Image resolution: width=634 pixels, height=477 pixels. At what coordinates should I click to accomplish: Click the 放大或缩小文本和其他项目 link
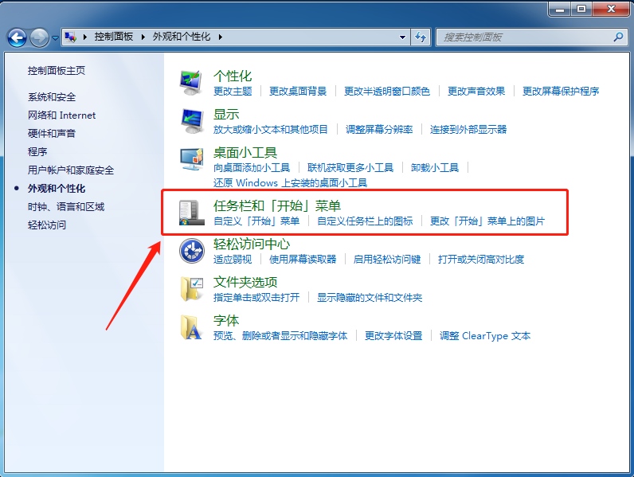click(x=270, y=130)
